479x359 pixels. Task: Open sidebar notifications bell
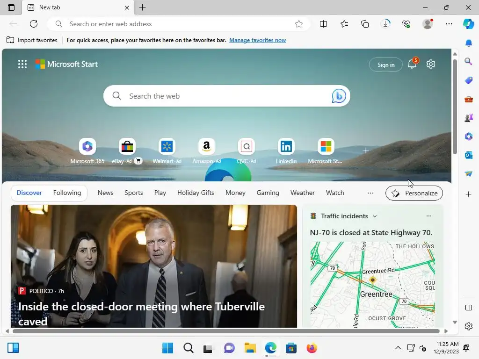(469, 43)
